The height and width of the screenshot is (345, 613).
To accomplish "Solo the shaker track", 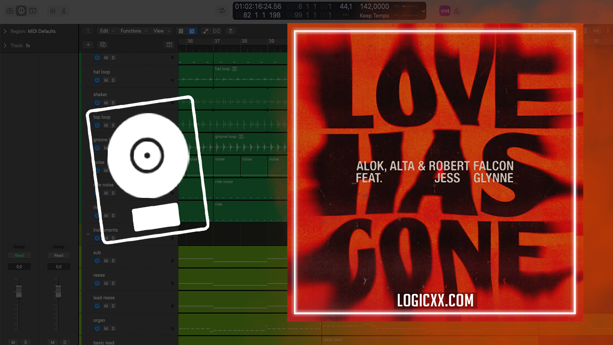I will click(x=113, y=103).
